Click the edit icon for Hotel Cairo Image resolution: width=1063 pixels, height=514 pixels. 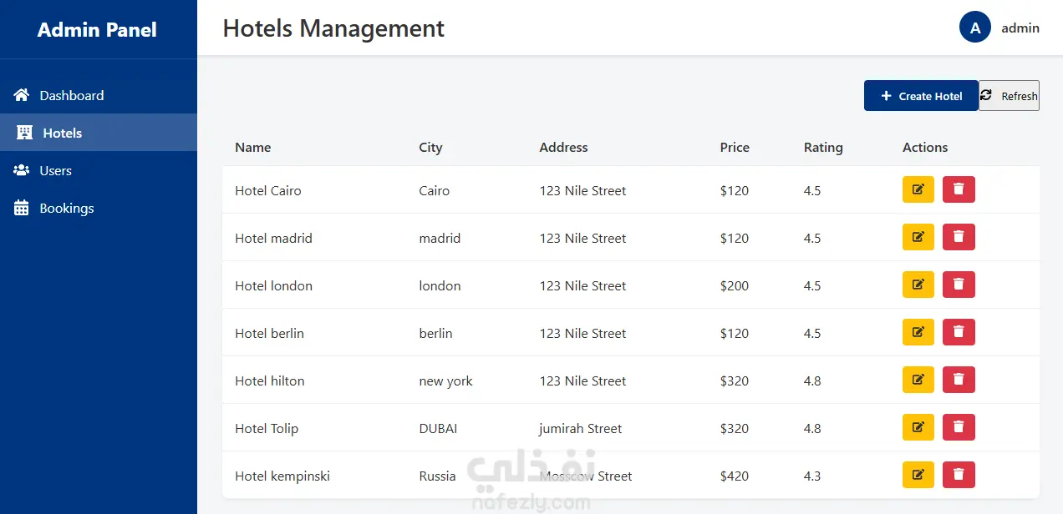tap(918, 189)
